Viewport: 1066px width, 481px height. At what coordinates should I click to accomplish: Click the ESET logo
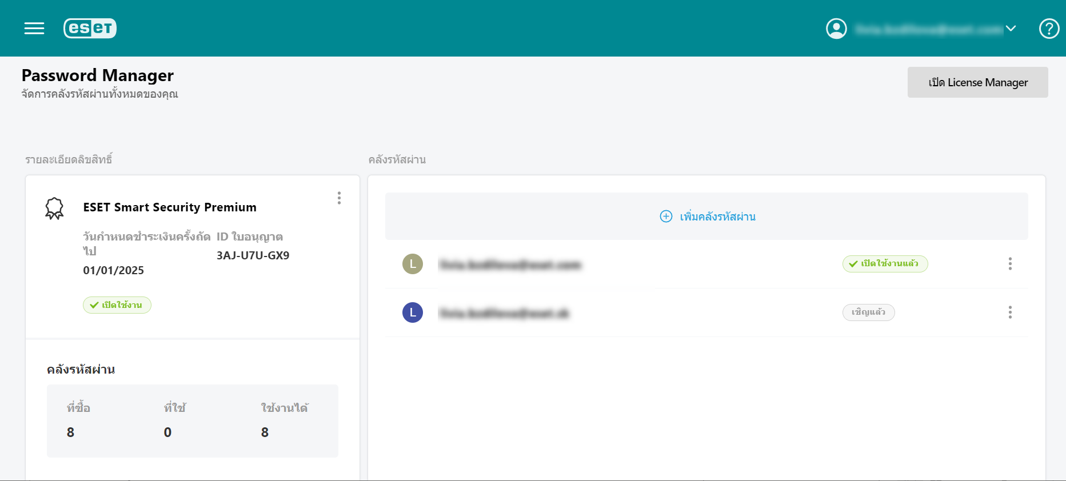pos(90,28)
